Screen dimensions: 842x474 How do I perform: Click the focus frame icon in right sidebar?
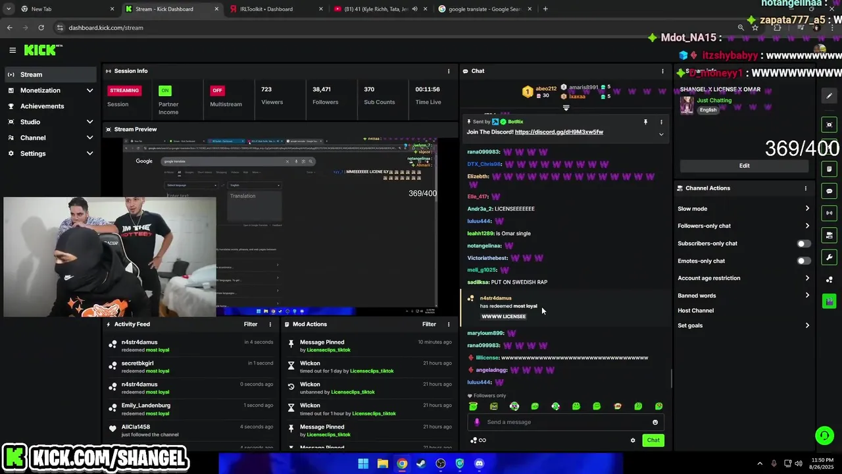[x=829, y=125]
